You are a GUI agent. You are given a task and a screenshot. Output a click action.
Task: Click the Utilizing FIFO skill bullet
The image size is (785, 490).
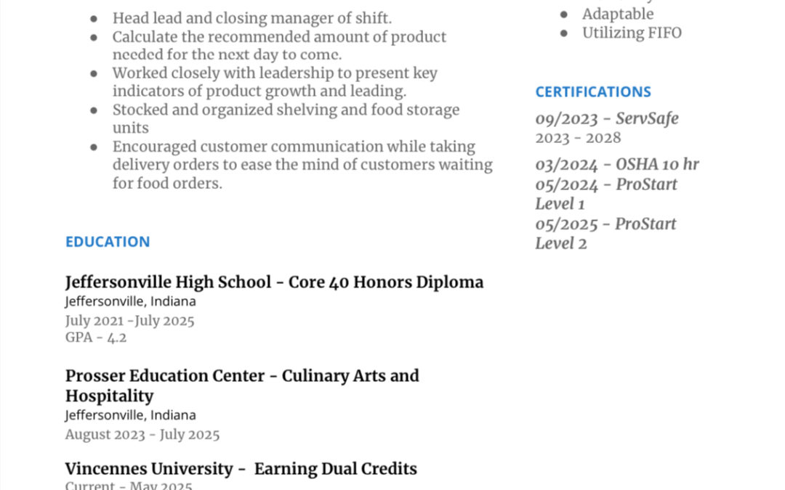632,33
